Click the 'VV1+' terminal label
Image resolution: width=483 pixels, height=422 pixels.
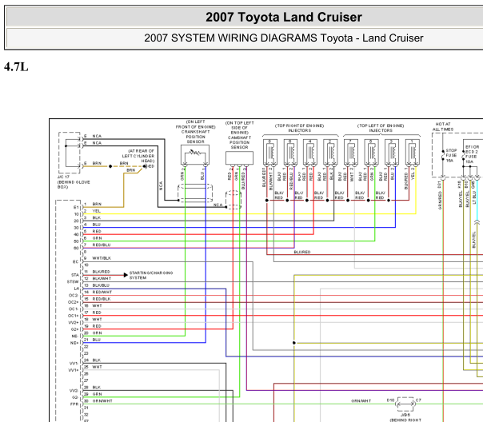(x=74, y=370)
